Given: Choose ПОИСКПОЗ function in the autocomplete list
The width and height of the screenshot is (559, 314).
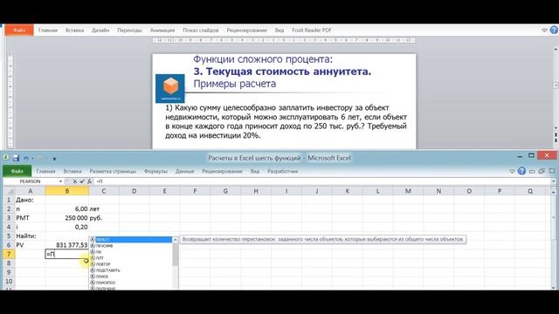Looking at the screenshot, I should click(x=131, y=283).
